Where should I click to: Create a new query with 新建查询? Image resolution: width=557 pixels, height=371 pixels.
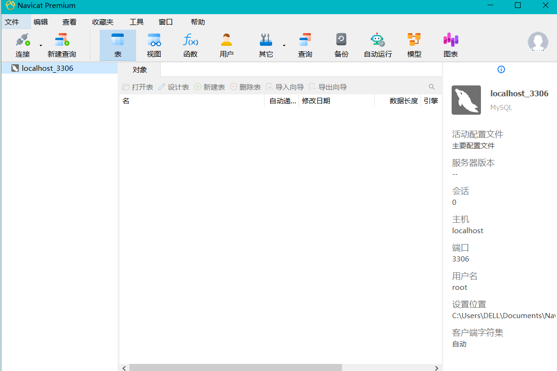point(62,45)
